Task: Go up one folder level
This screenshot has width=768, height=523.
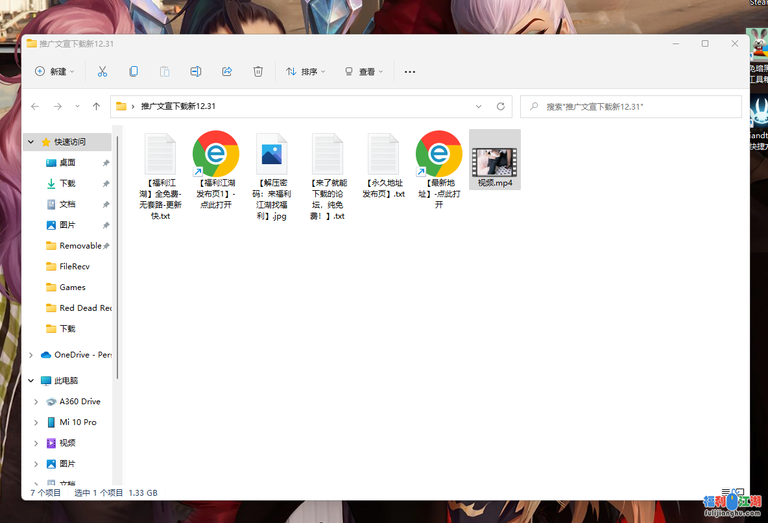Action: point(97,106)
